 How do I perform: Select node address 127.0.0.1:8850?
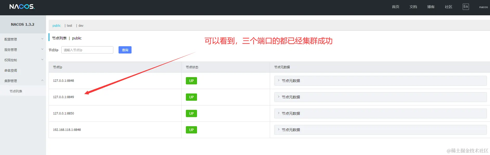click(x=63, y=113)
